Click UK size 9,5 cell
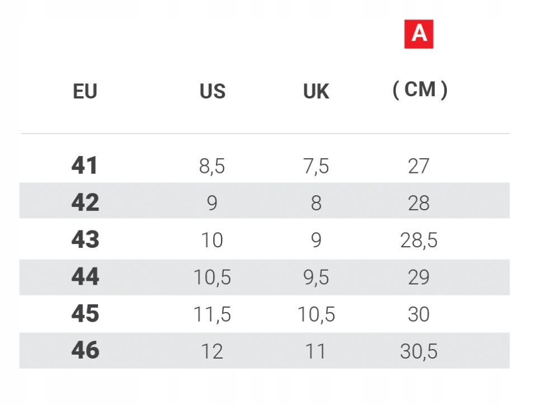This screenshot has height=405, width=556. click(316, 277)
